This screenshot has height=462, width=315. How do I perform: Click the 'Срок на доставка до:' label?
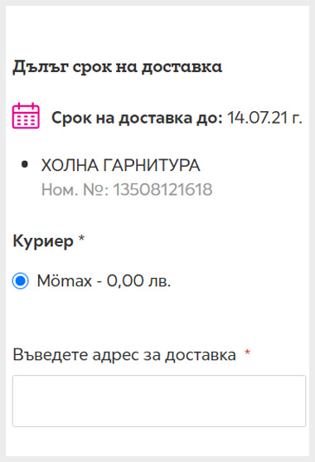pos(137,118)
